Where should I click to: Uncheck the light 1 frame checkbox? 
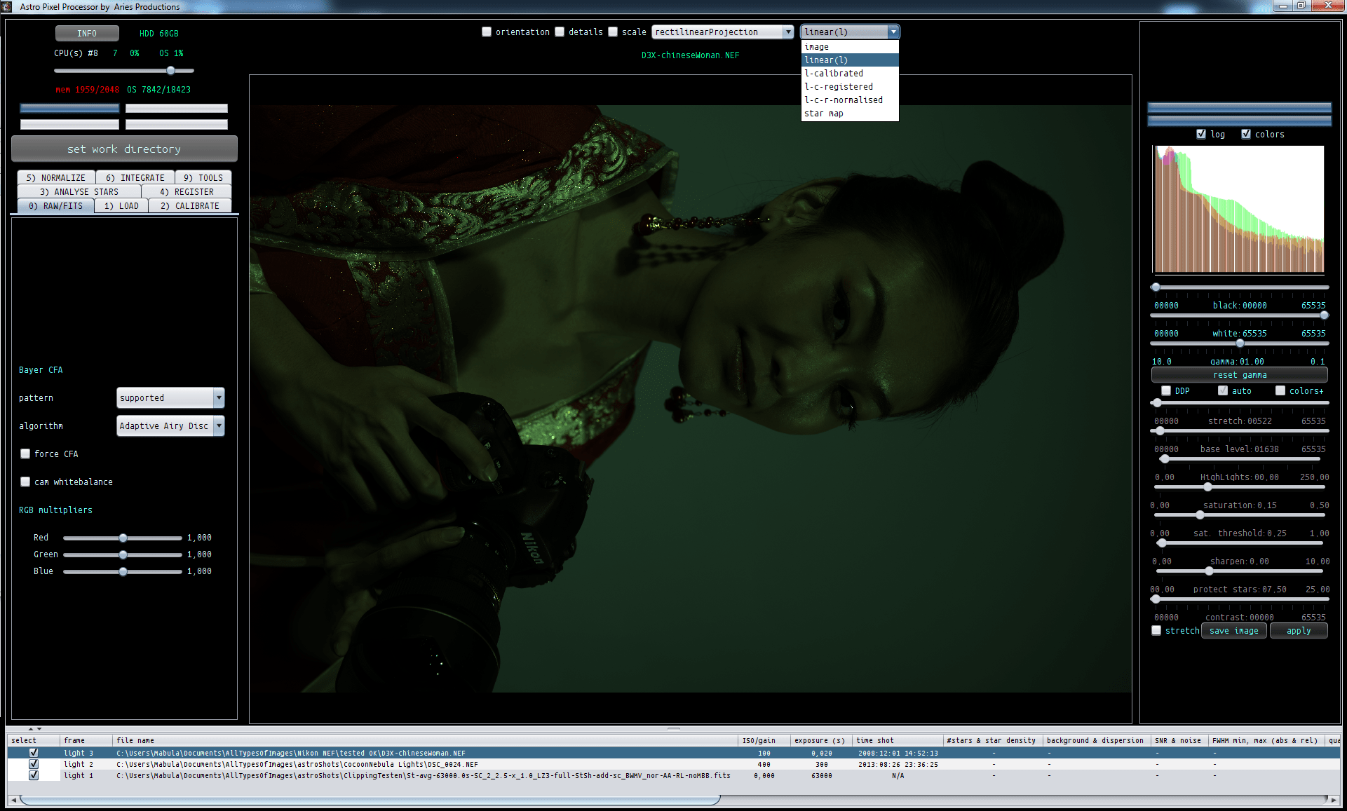[x=34, y=775]
